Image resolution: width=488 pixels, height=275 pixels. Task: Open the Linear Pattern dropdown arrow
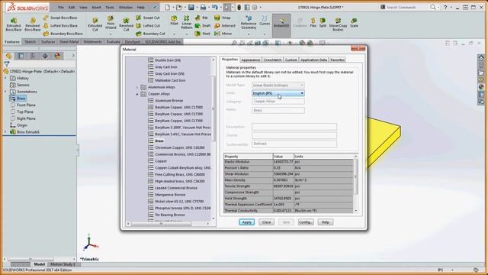(186, 34)
